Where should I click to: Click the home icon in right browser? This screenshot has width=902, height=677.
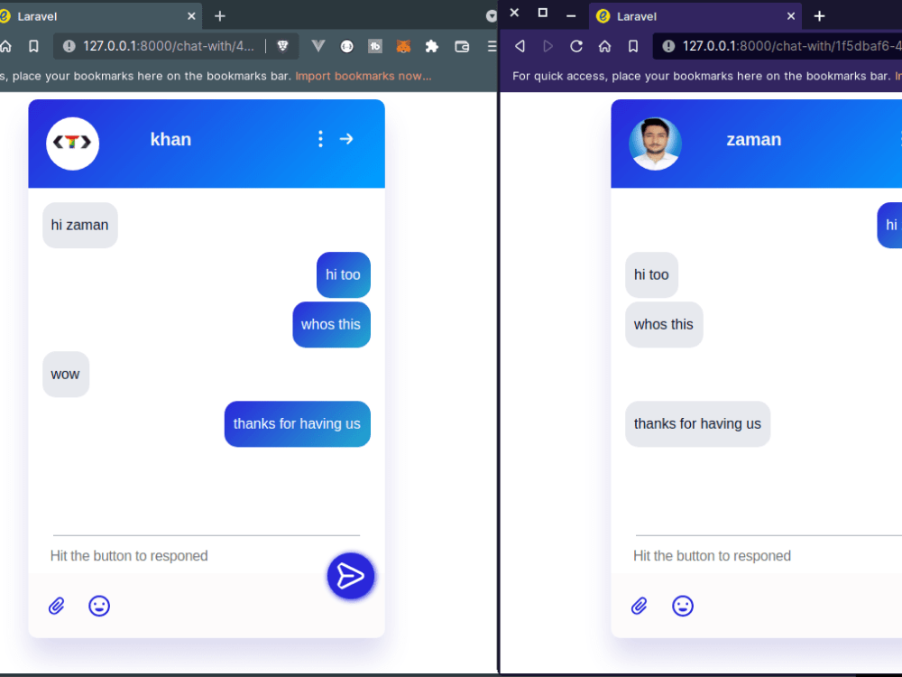(604, 46)
